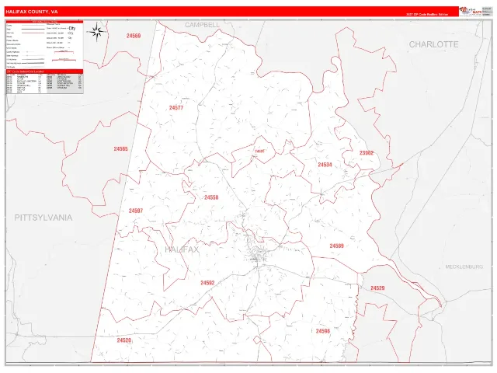
Task: Click the largest 'City' sample in legend
Action: click(72, 28)
